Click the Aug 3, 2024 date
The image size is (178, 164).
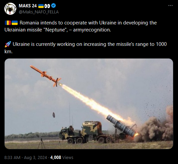35,158
